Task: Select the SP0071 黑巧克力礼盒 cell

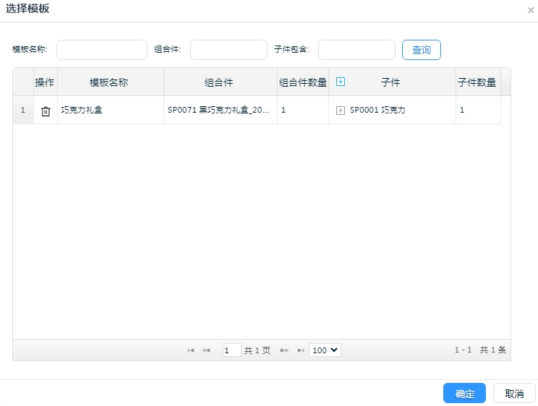Action: point(221,110)
